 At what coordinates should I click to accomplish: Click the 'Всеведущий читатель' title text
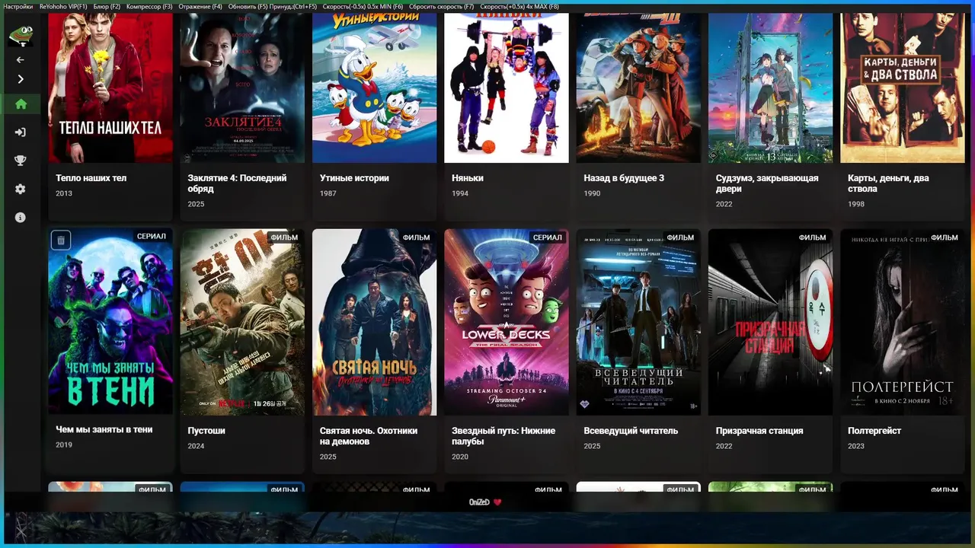[x=631, y=431]
